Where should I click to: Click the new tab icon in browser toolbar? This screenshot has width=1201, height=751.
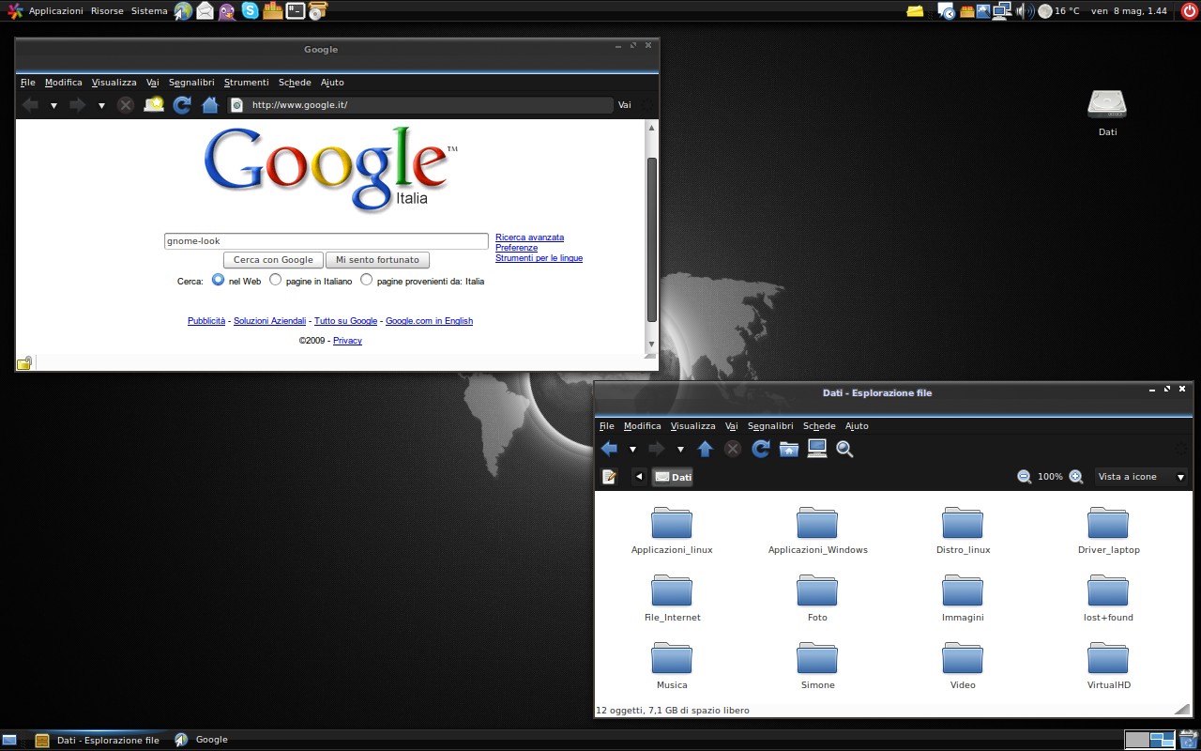(154, 105)
